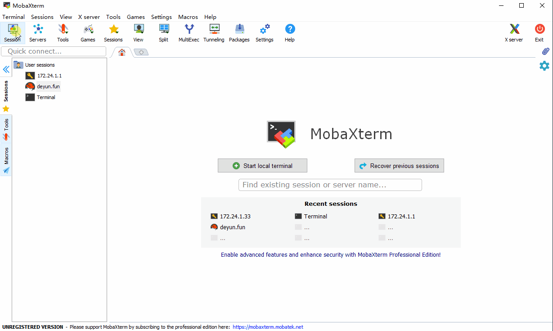Select the Home tab

coord(121,52)
